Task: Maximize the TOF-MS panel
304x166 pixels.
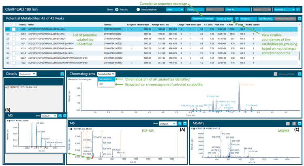Action: (x=185, y=123)
